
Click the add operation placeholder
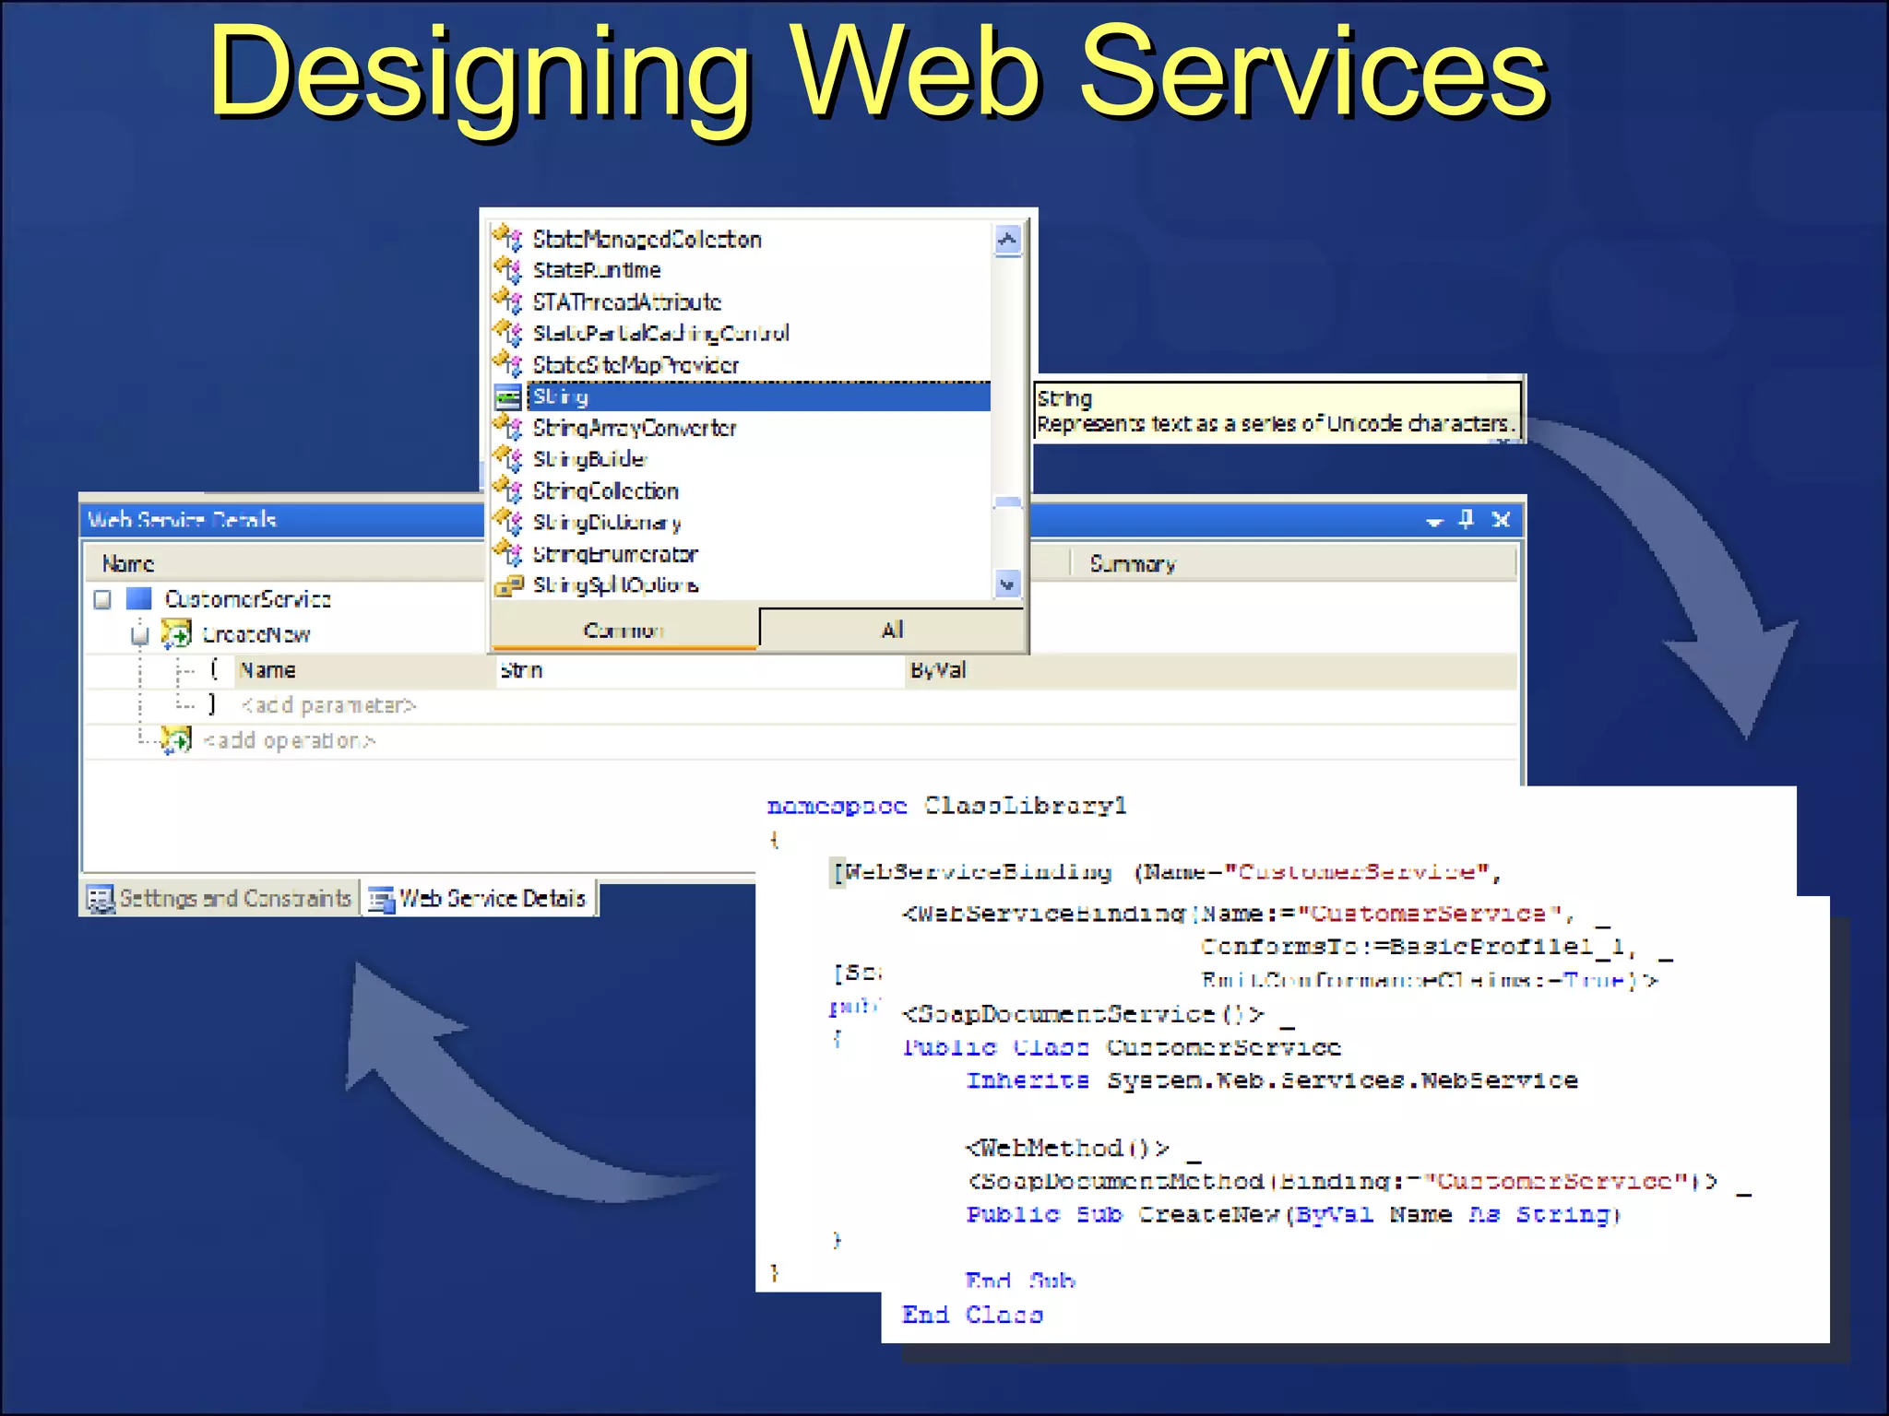pos(290,740)
